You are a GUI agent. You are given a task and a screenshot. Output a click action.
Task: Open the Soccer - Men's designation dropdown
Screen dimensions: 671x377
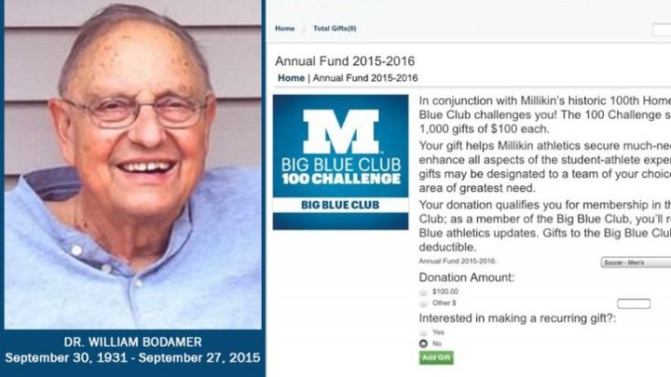pos(636,263)
